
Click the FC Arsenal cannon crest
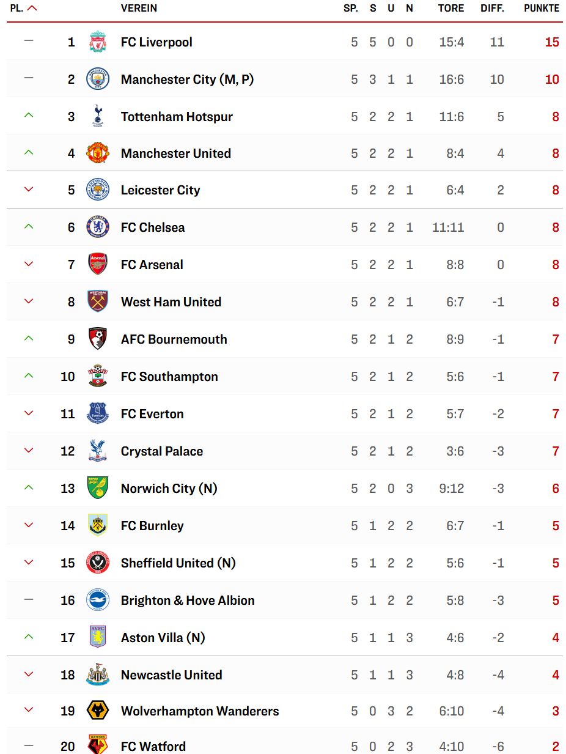[x=98, y=264]
